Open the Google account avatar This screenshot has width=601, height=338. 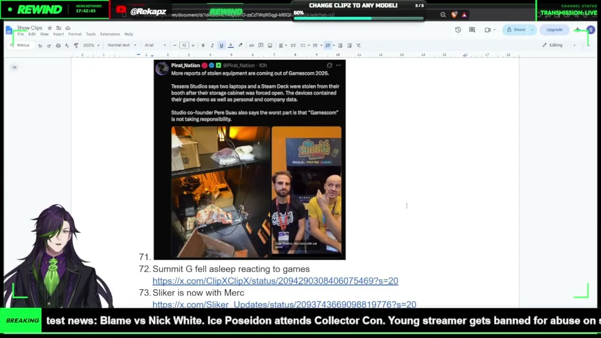coord(591,30)
